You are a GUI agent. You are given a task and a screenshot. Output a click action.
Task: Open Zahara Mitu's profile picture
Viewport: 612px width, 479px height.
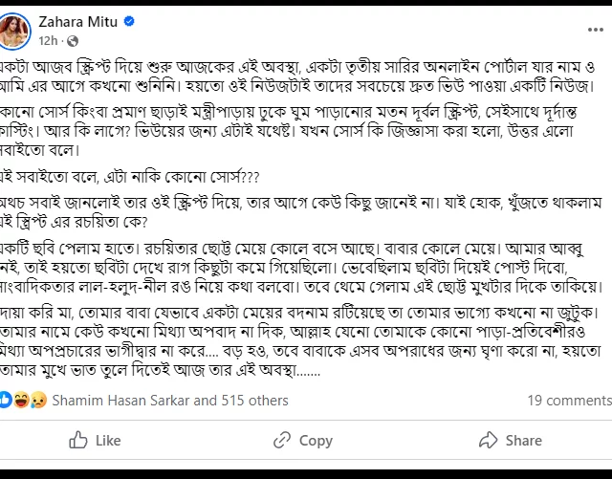pyautogui.click(x=13, y=32)
